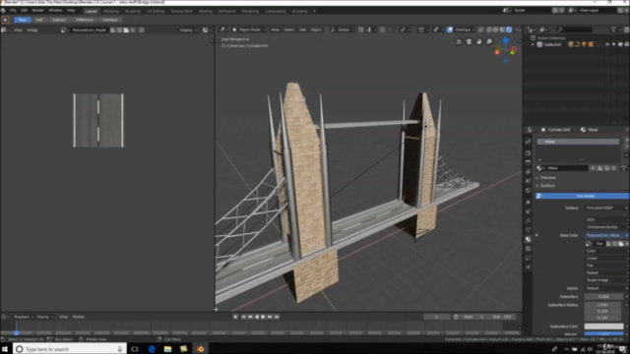Click the Difference selection mode button

point(85,20)
